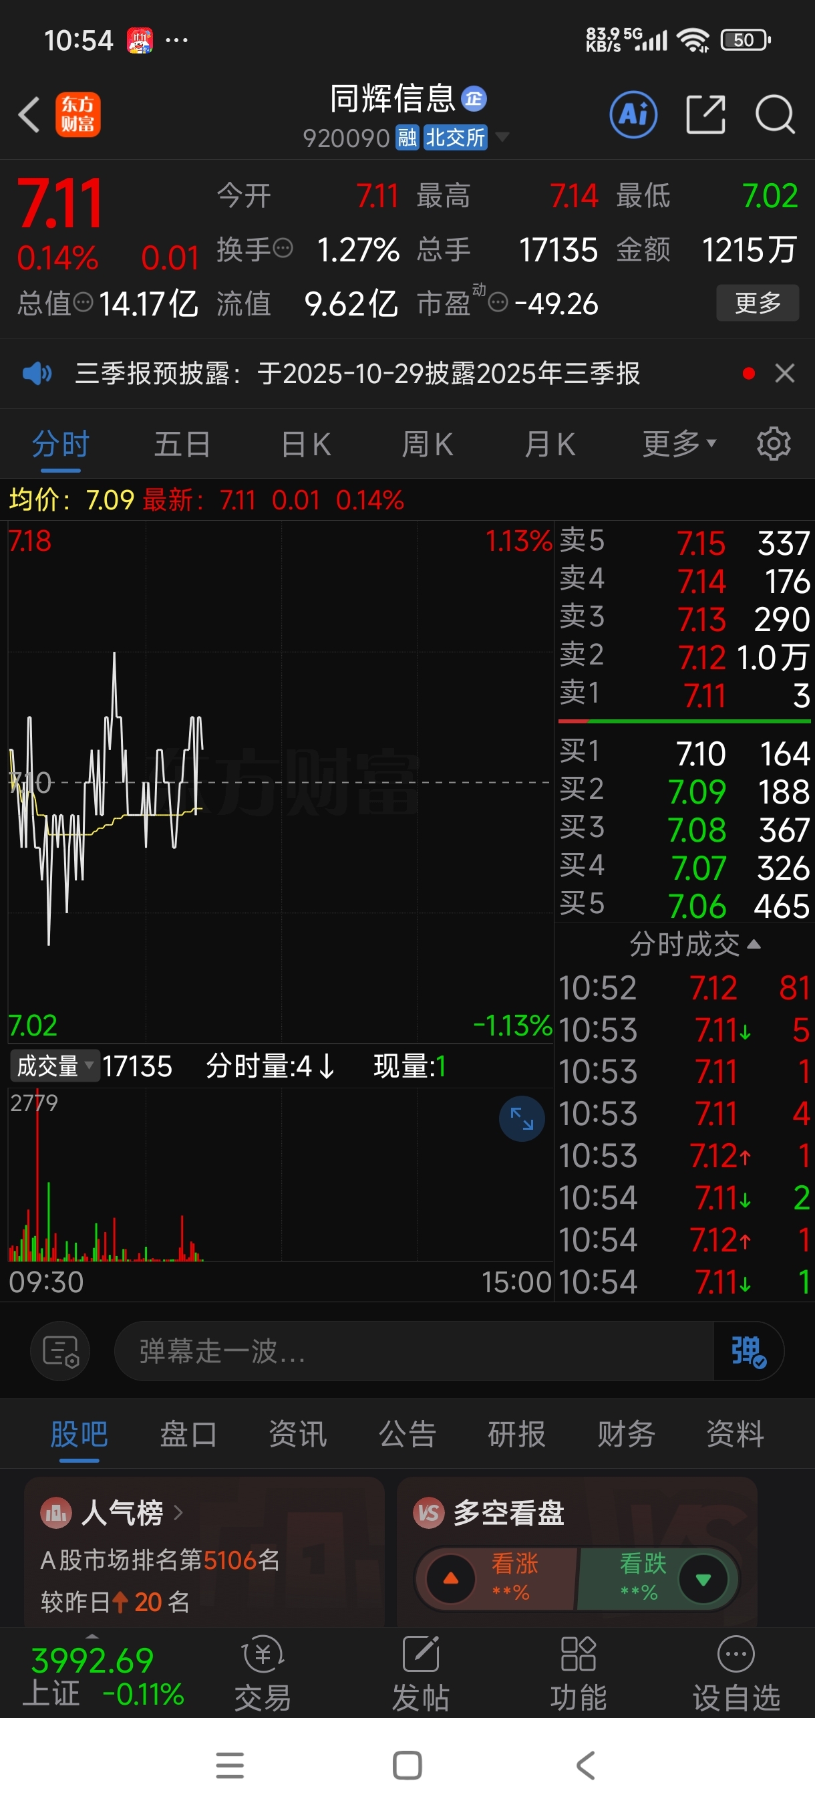This screenshot has height=1813, width=815.
Task: Tap the fullscreen expand chart icon
Action: click(x=522, y=1118)
